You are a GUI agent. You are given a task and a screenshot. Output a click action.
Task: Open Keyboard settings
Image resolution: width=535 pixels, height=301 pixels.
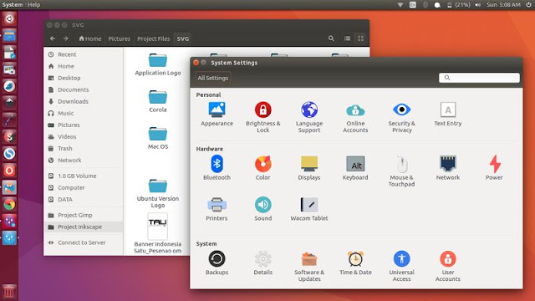(x=355, y=167)
